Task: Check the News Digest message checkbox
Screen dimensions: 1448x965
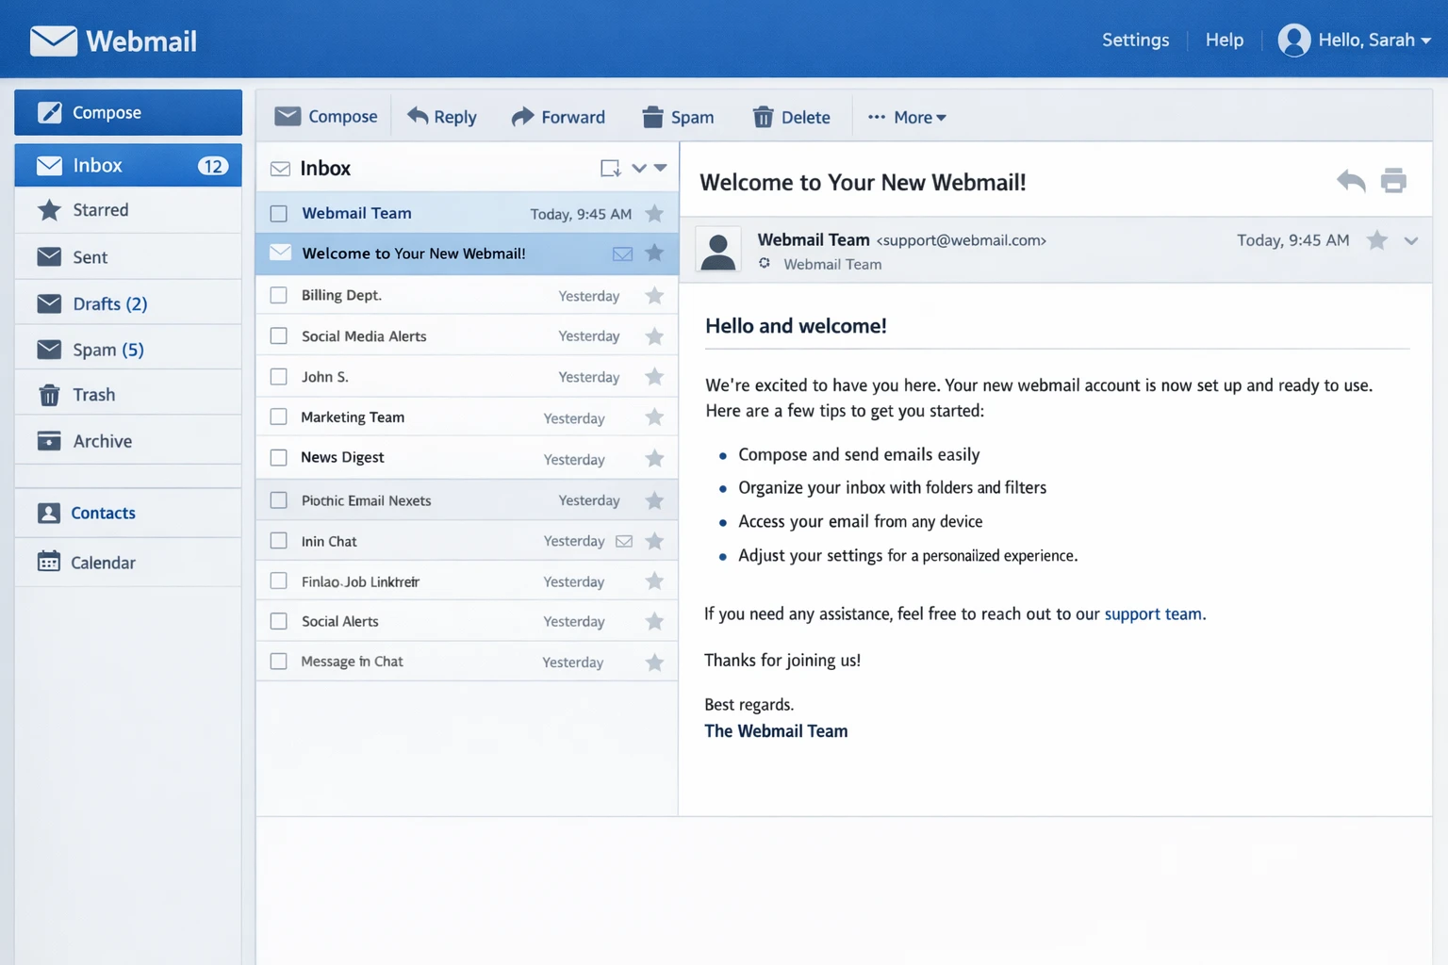Action: tap(279, 458)
